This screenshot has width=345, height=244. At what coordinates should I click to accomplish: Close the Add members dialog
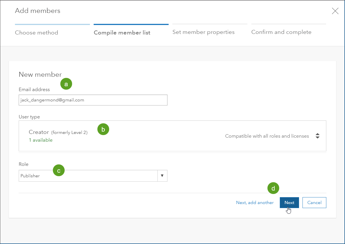pos(335,11)
